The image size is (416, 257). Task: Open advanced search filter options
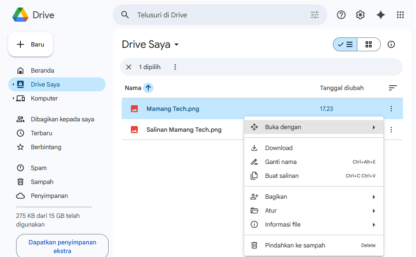coord(315,15)
